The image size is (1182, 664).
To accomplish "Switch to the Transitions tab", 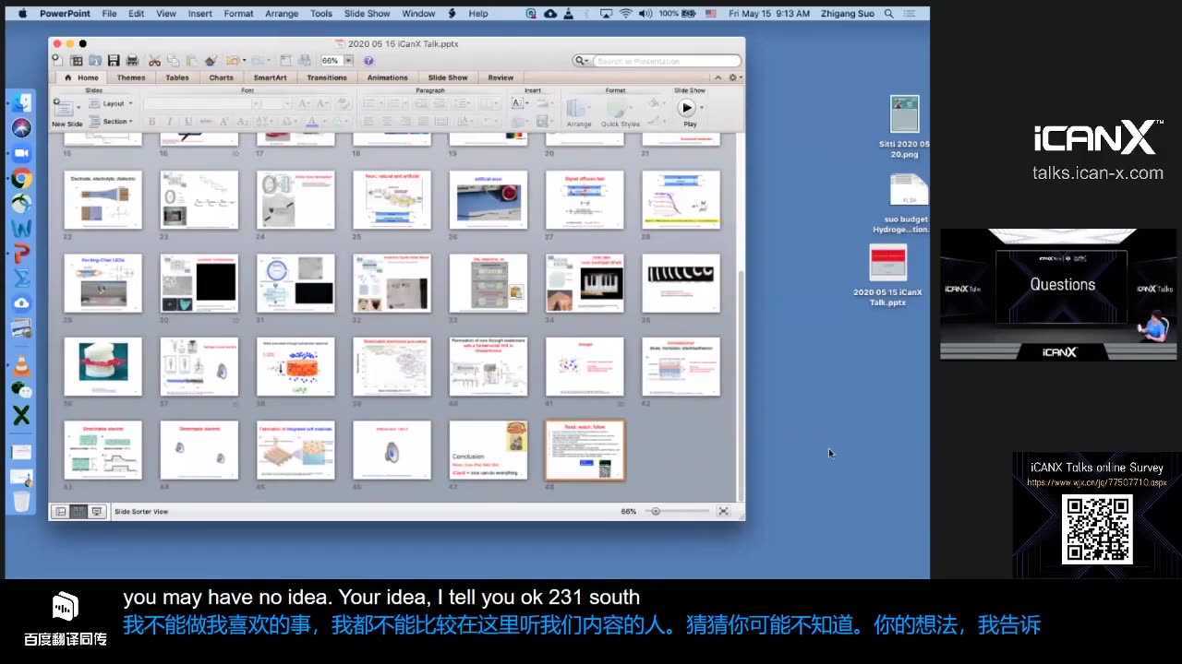I will 327,77.
